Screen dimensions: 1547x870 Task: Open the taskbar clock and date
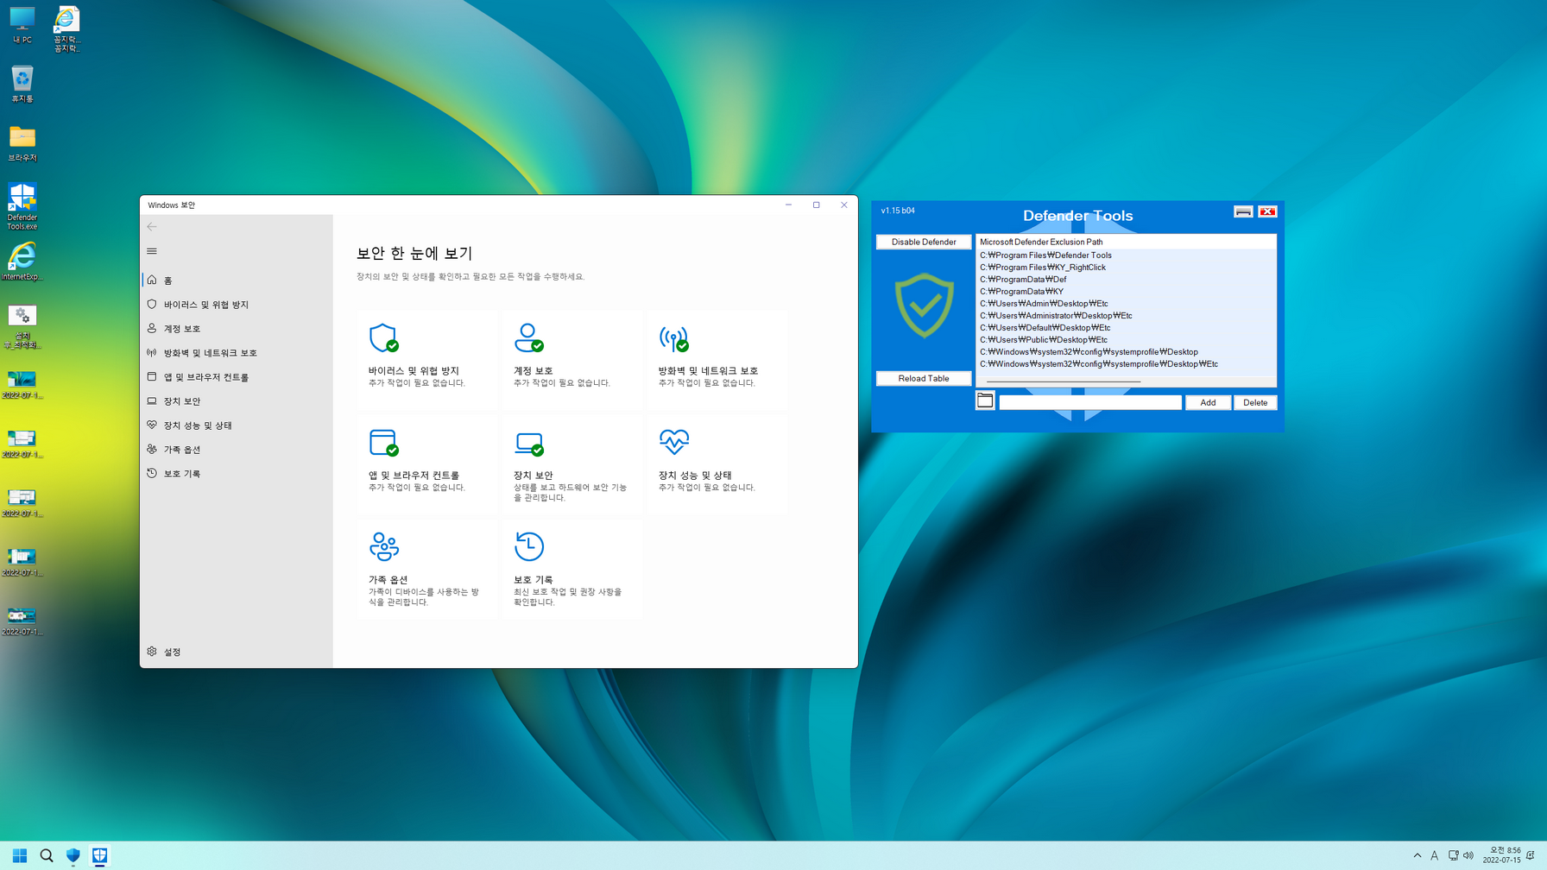coord(1501,855)
